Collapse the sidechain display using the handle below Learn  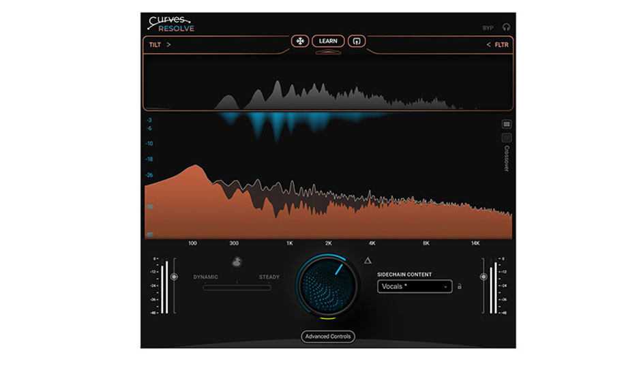328,52
